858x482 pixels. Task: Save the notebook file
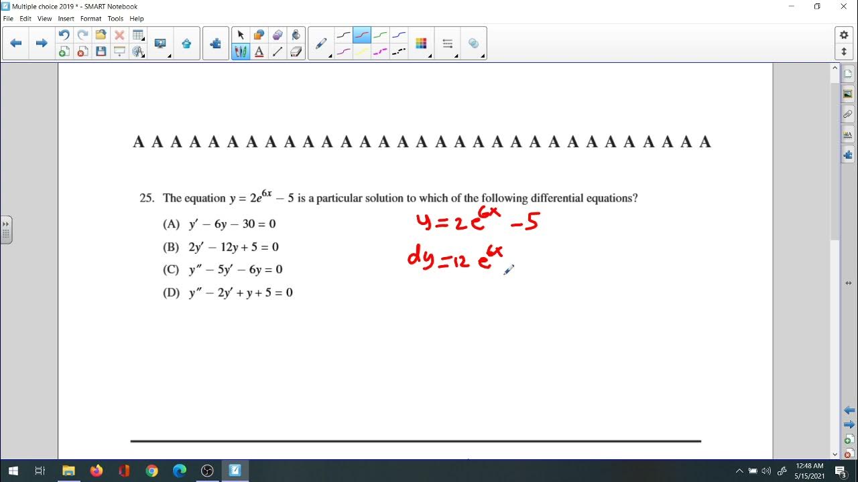[101, 52]
